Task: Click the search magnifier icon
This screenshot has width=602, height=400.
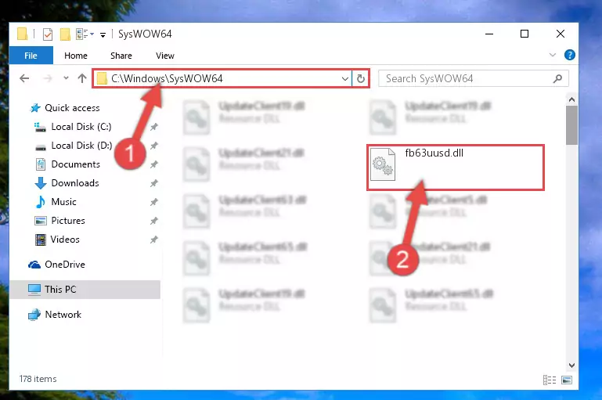Action: click(557, 79)
